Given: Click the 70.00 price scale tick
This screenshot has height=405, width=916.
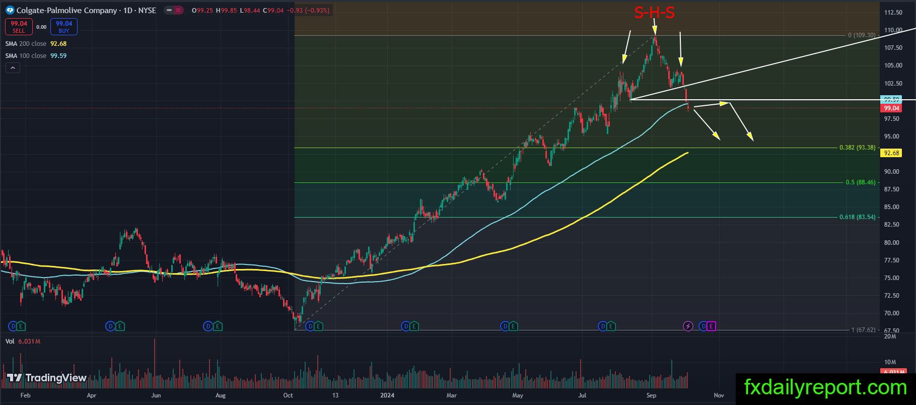Looking at the screenshot, I should pos(893,313).
